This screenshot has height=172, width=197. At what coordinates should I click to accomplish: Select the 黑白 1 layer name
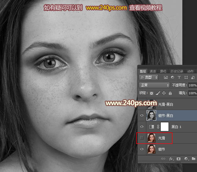pyautogui.click(x=176, y=127)
